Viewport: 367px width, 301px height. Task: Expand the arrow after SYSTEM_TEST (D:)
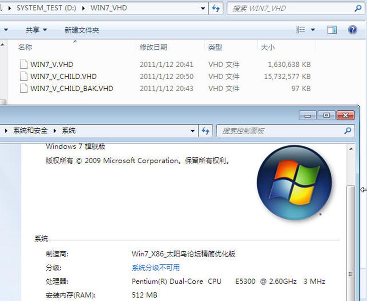pos(83,8)
